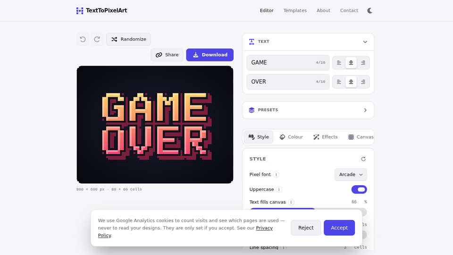The height and width of the screenshot is (255, 453).
Task: Open the About page
Action: point(323,11)
